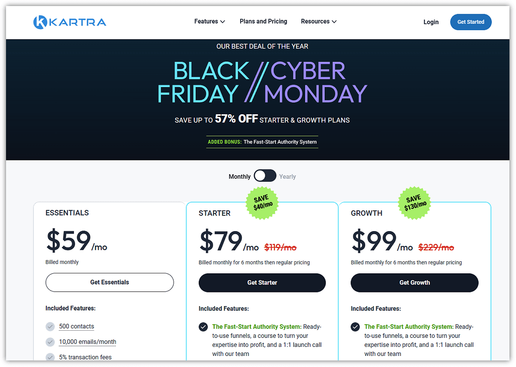This screenshot has height=367, width=516.
Task: Click the Growth plan's Fast-Start Authority checkmark
Action: 356,327
